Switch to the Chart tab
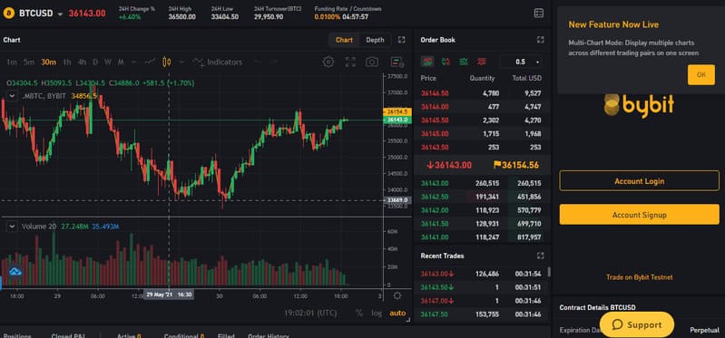Screen dimensions: 725x338 (344, 40)
